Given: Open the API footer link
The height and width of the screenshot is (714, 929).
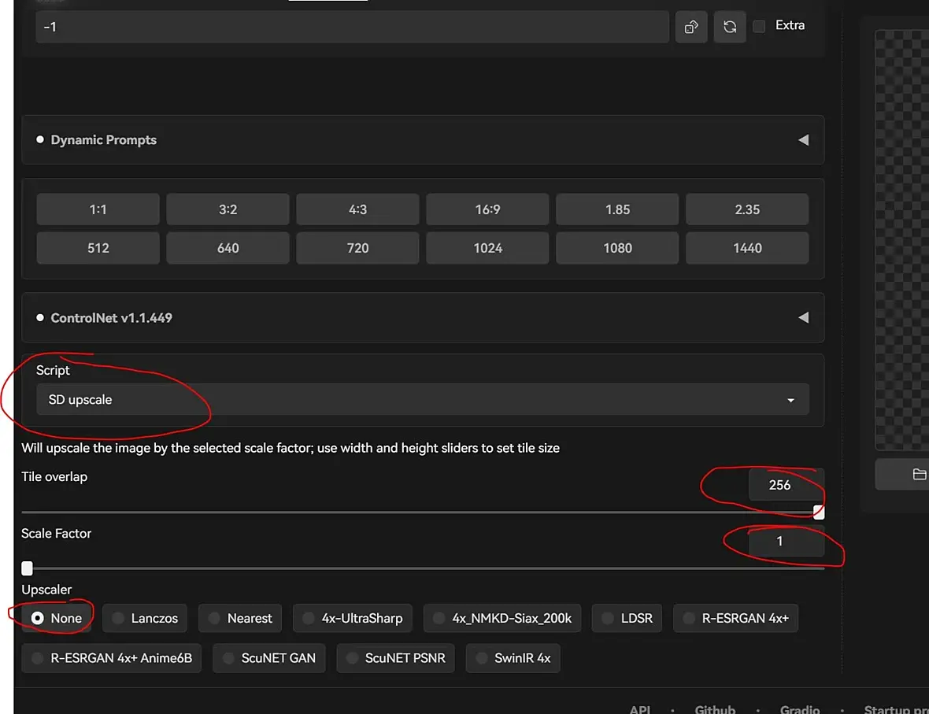Looking at the screenshot, I should [640, 708].
